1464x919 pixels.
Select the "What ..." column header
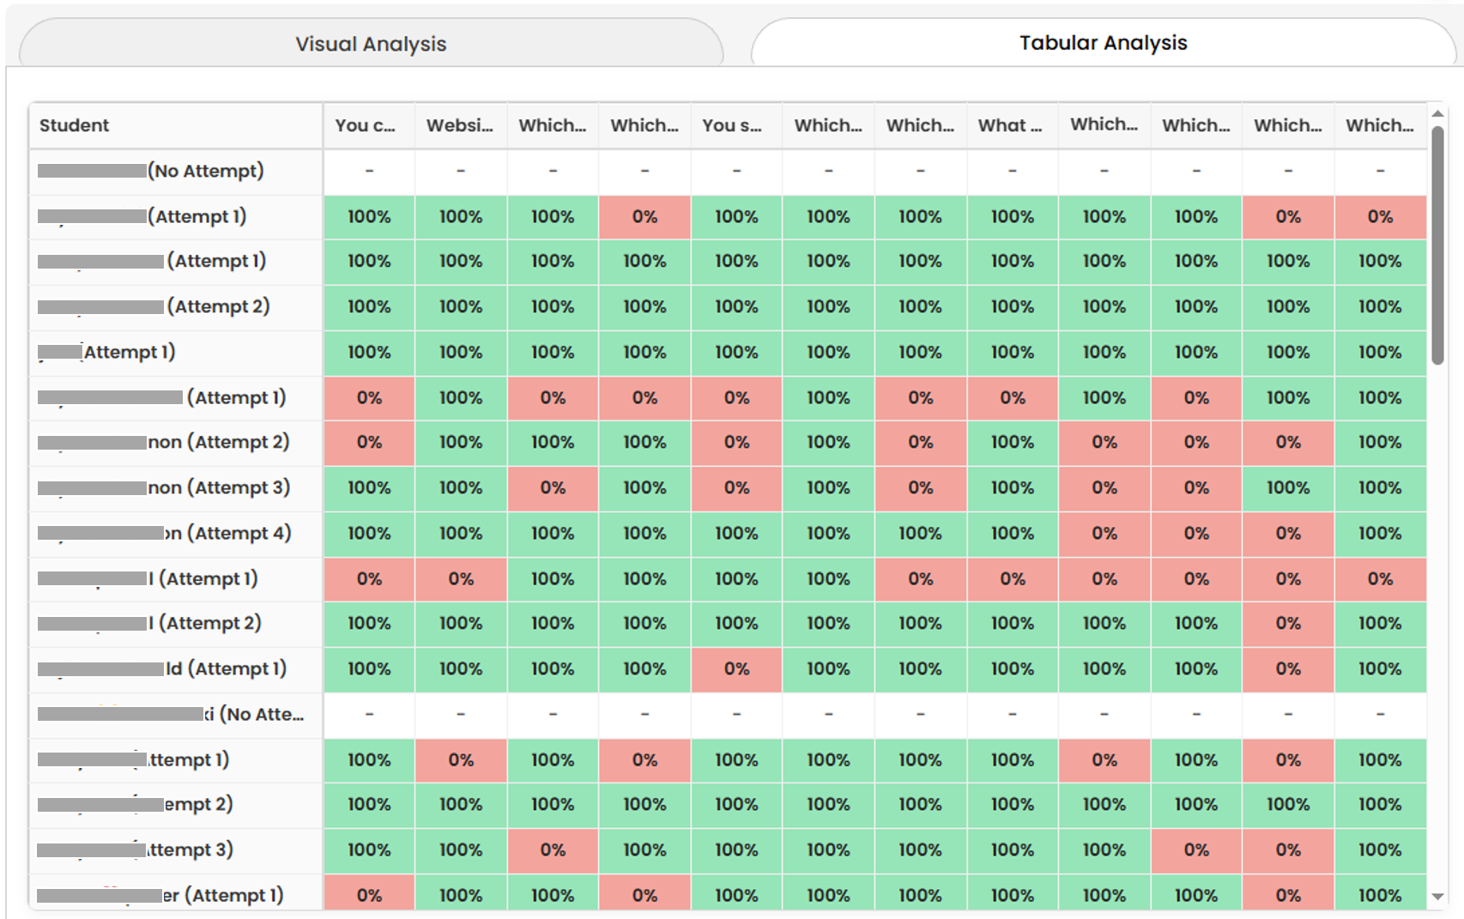1012,125
